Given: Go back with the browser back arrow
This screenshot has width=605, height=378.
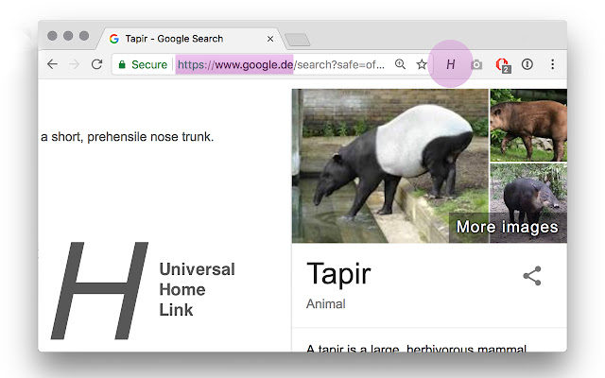Looking at the screenshot, I should (x=53, y=64).
